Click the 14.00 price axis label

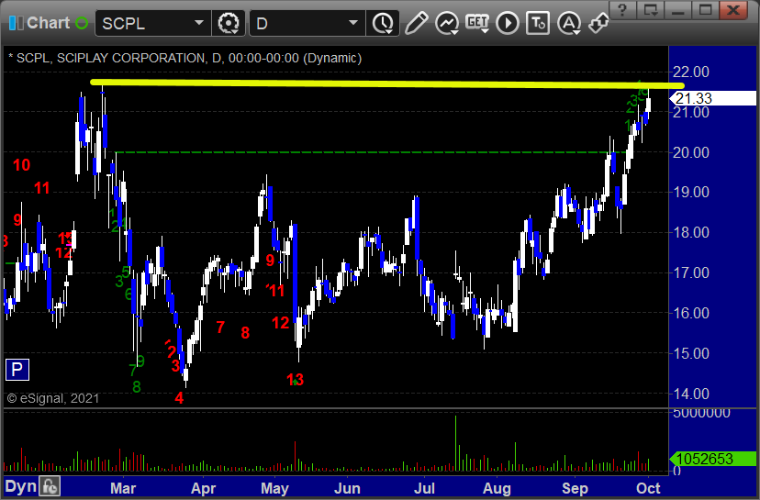point(690,394)
